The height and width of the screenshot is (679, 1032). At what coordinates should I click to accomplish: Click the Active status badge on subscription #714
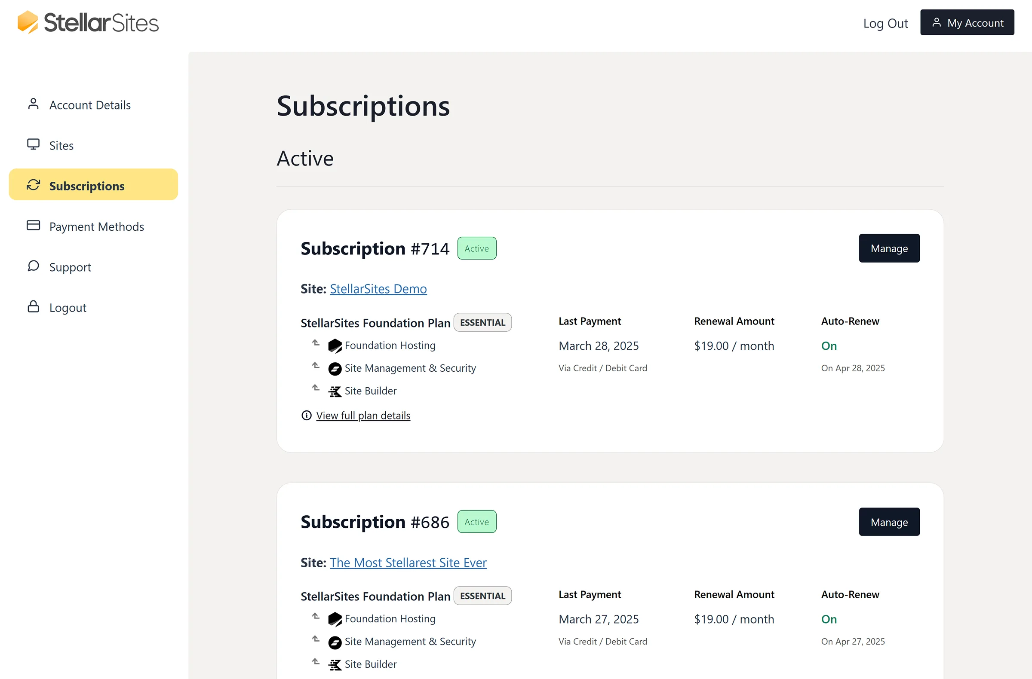tap(476, 248)
